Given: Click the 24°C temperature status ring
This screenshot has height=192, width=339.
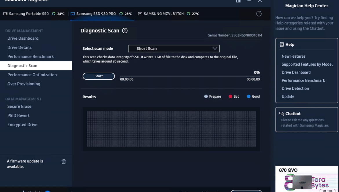Looking at the screenshot, I should point(54,14).
